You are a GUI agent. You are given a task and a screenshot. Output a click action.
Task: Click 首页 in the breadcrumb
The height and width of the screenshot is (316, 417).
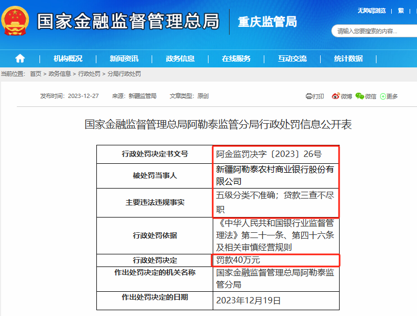(35, 74)
